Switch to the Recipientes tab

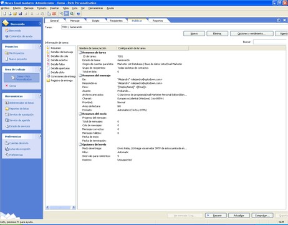pos(116,21)
